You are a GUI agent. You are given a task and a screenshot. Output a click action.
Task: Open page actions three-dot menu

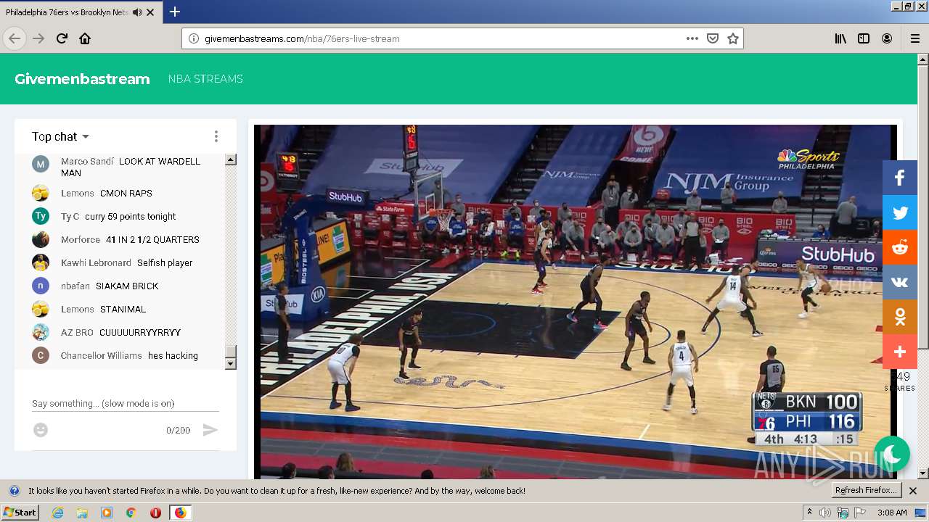tap(692, 38)
